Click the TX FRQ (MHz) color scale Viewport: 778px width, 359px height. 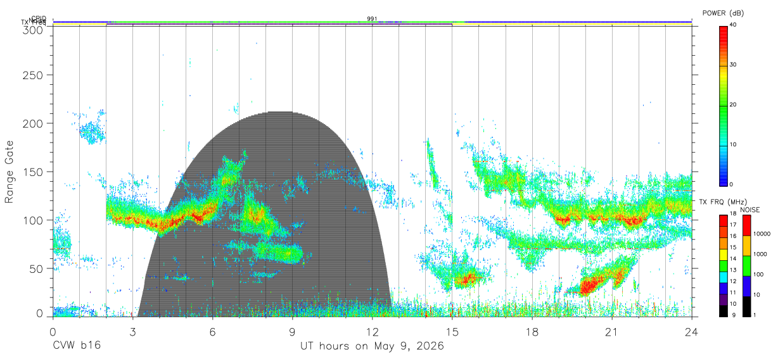pyautogui.click(x=723, y=266)
